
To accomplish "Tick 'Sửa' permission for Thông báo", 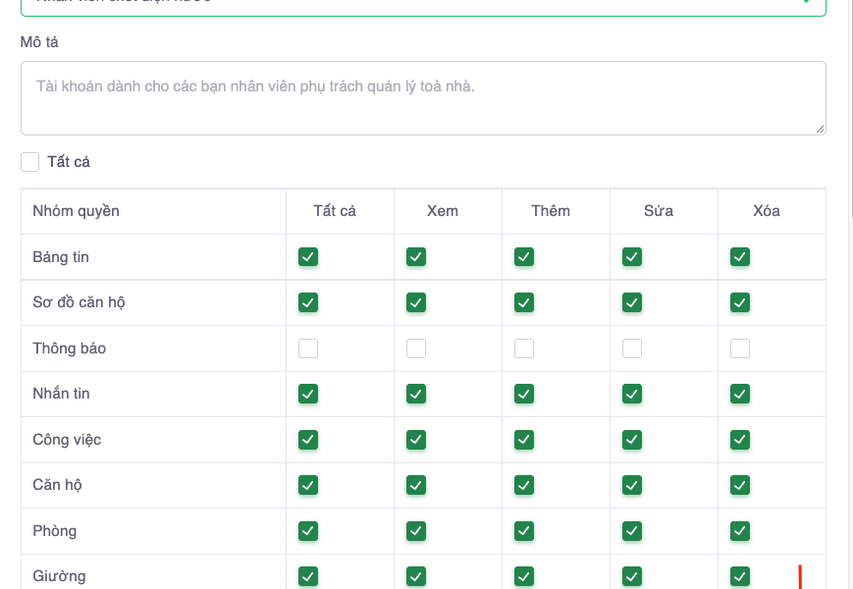I will pos(632,348).
